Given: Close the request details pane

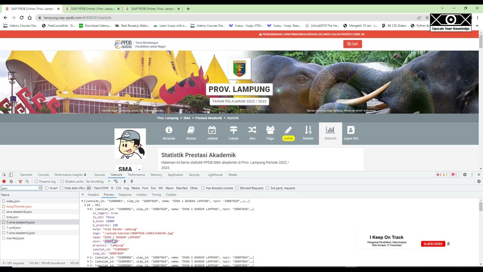Looking at the screenshot, I should click(83, 195).
